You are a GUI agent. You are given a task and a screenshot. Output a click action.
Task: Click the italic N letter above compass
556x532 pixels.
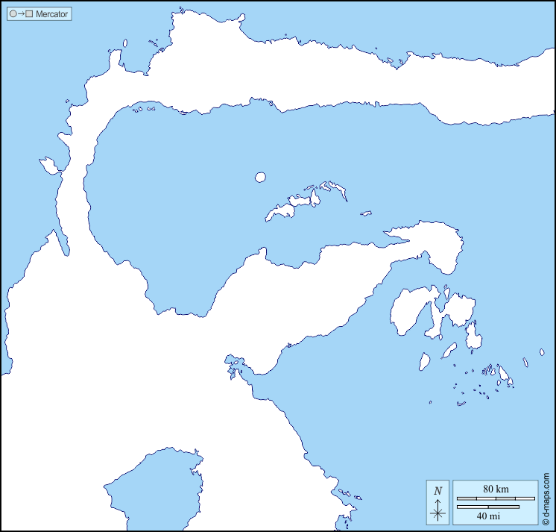coord(438,491)
